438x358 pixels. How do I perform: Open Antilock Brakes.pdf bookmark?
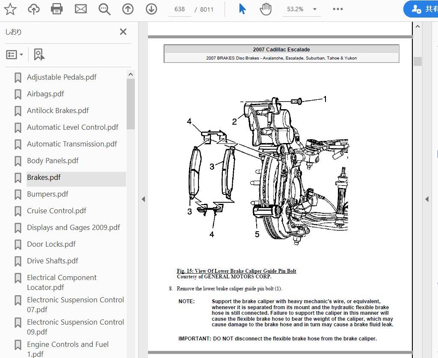click(x=58, y=110)
